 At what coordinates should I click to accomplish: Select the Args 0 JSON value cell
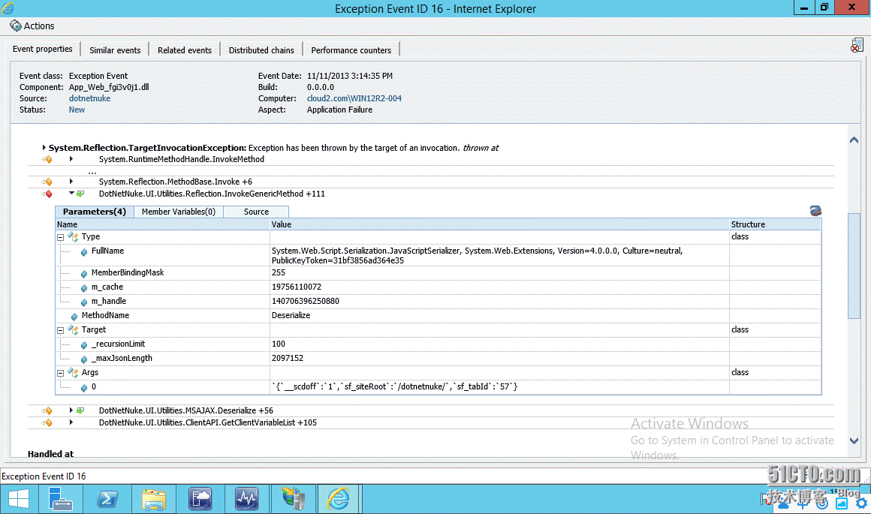(x=499, y=387)
